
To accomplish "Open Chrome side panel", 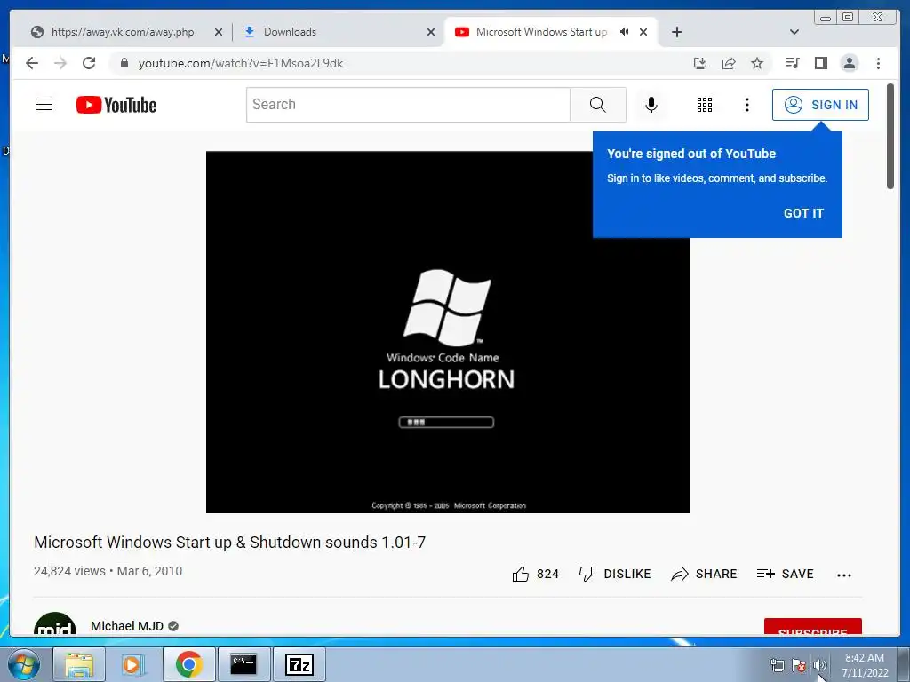I will [x=820, y=63].
